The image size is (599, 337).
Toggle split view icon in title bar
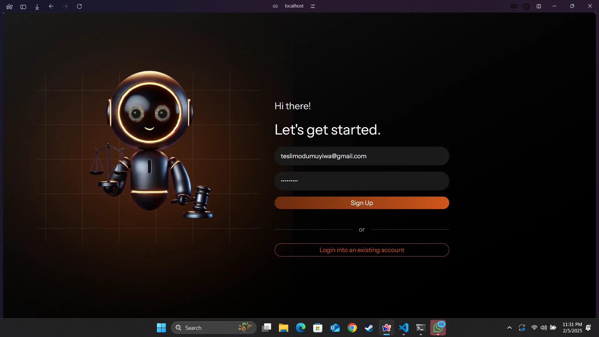(539, 6)
